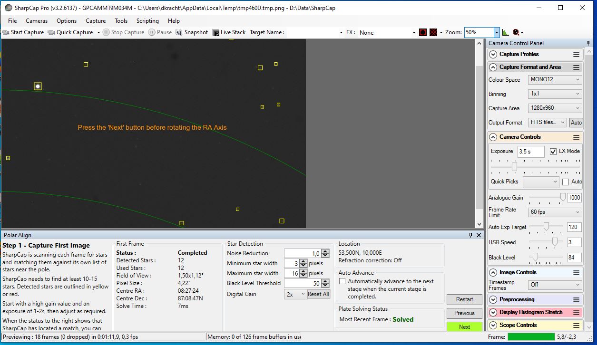Pin the Polar Align panel
597x345 pixels.
pos(470,235)
